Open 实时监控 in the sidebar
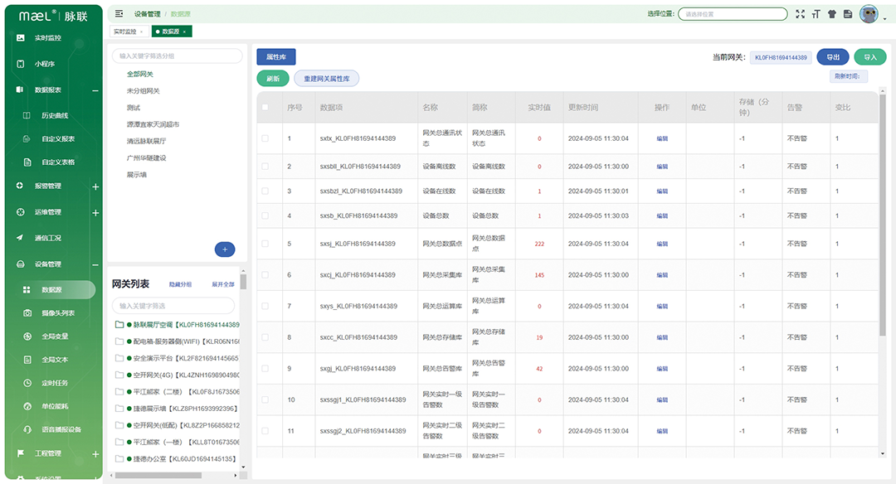This screenshot has height=484, width=896. [x=48, y=37]
